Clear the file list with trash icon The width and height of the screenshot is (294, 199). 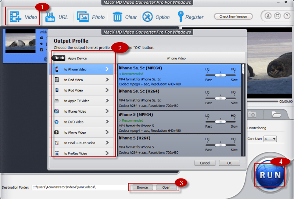117,17
